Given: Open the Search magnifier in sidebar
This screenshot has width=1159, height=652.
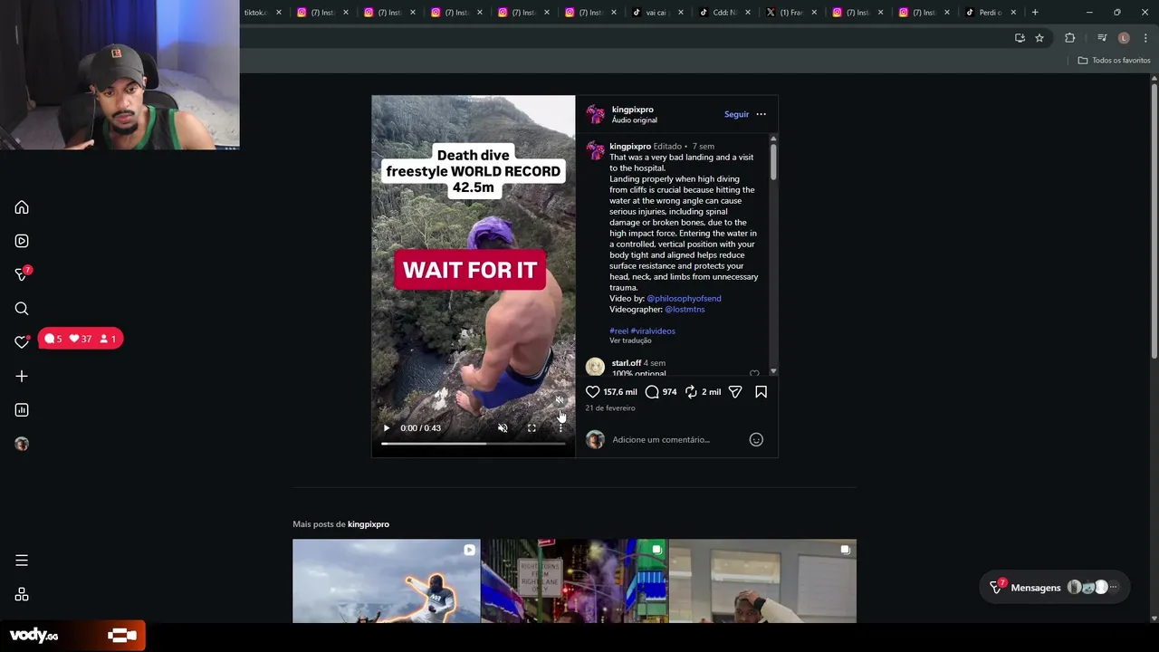Looking at the screenshot, I should pyautogui.click(x=22, y=309).
